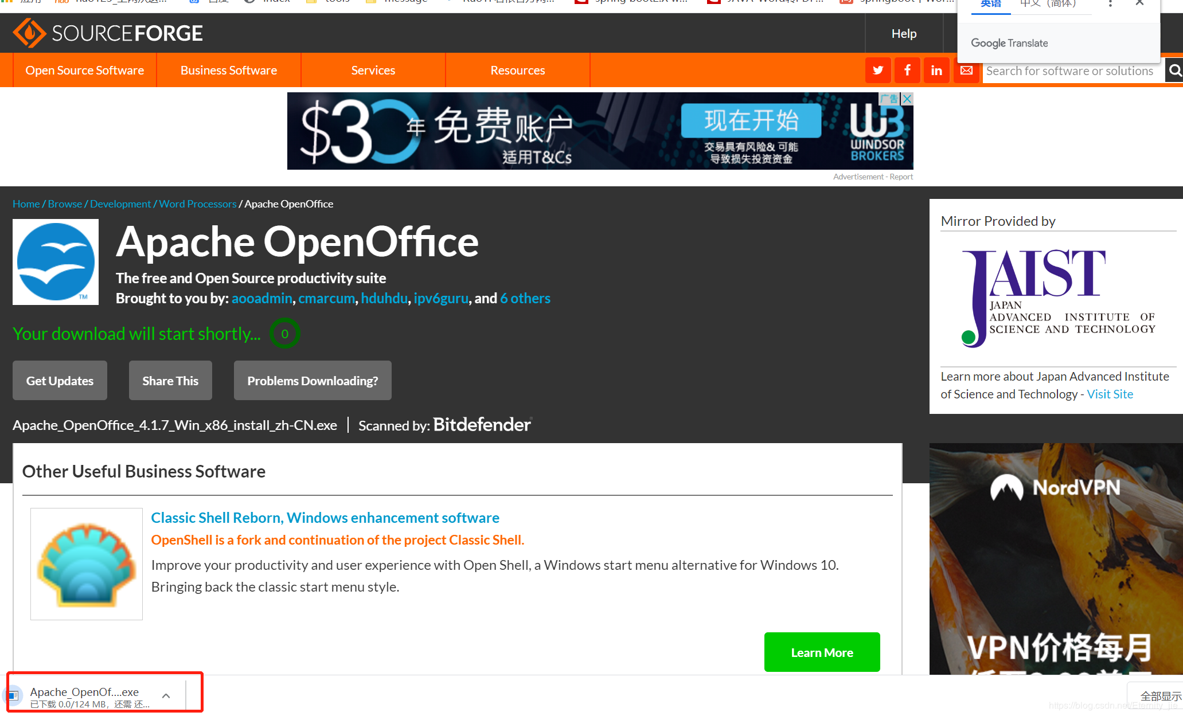1183x716 pixels.
Task: Click the Classic Shell clam thumbnail
Action: tap(87, 564)
